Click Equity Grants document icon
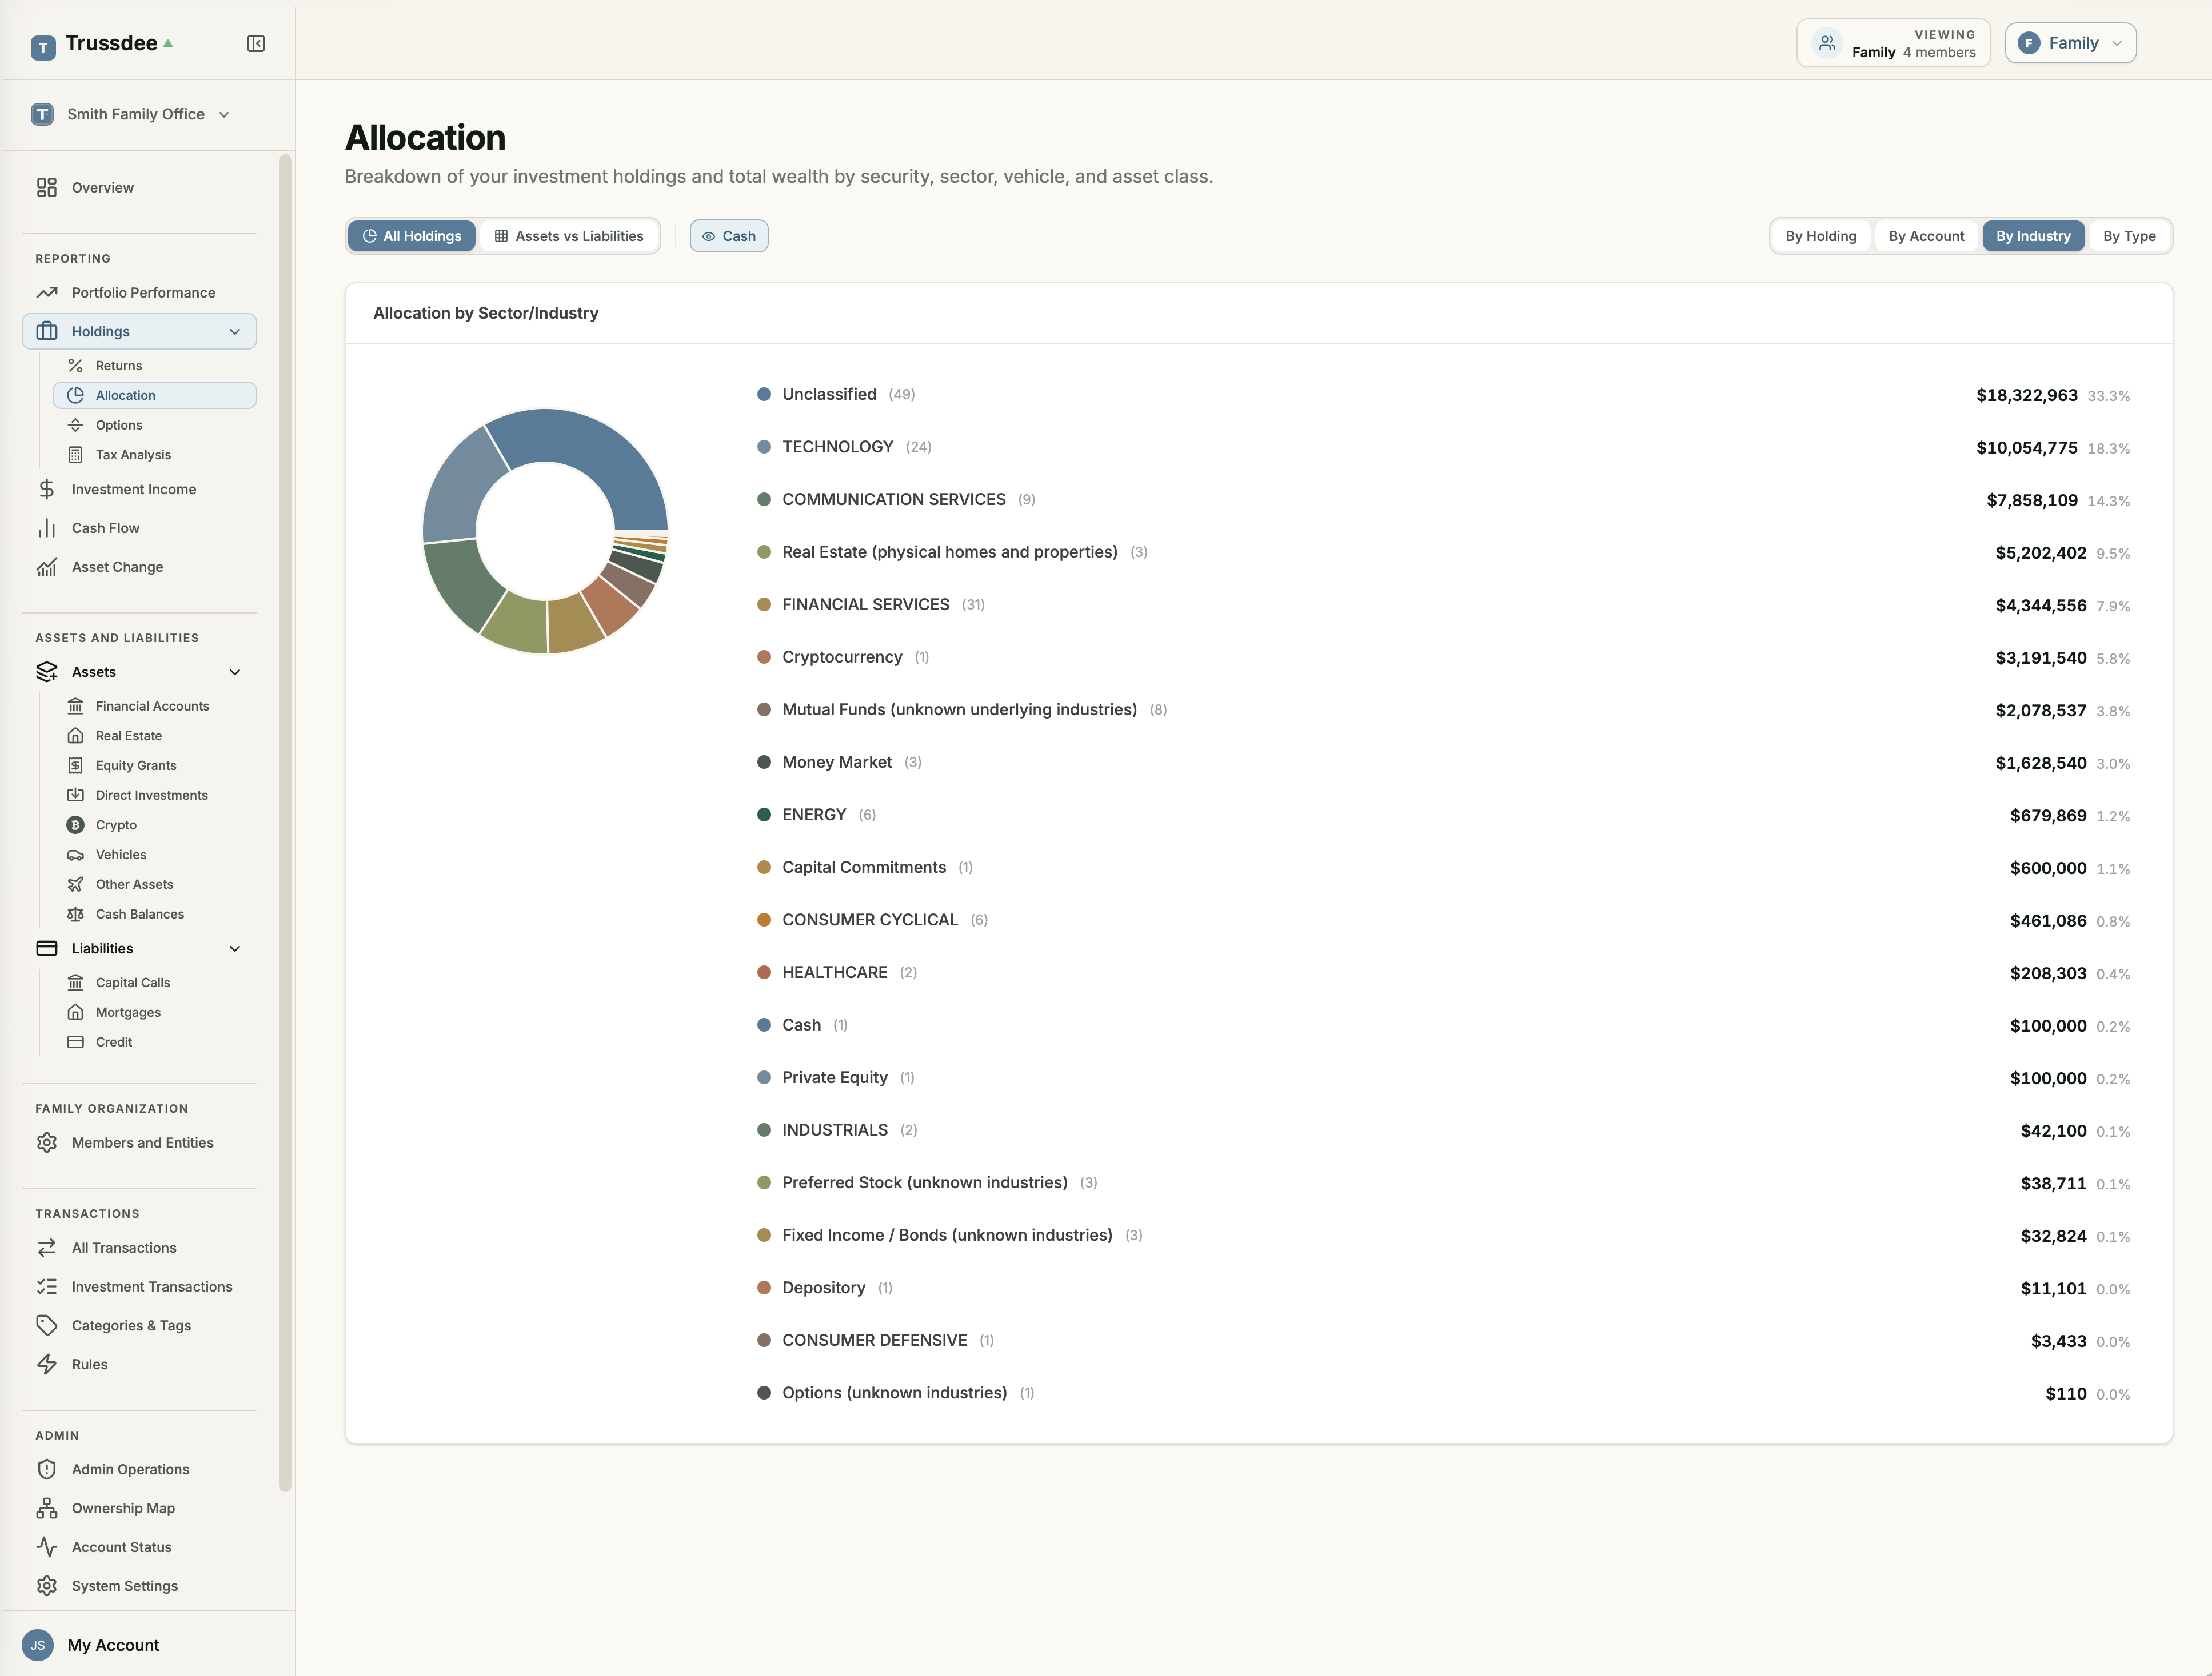 click(x=75, y=765)
